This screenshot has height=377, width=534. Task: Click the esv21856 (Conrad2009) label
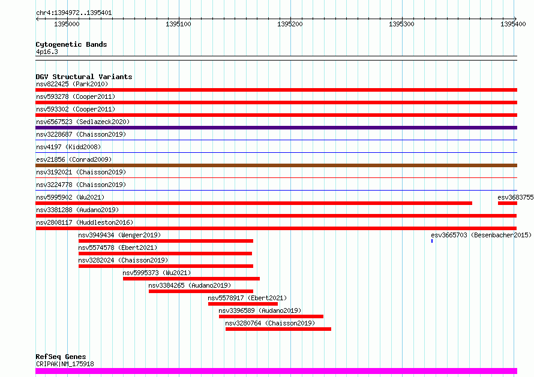point(74,159)
